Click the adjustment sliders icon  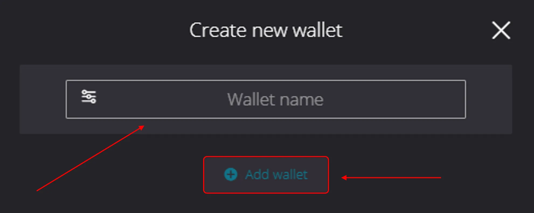[x=89, y=96]
